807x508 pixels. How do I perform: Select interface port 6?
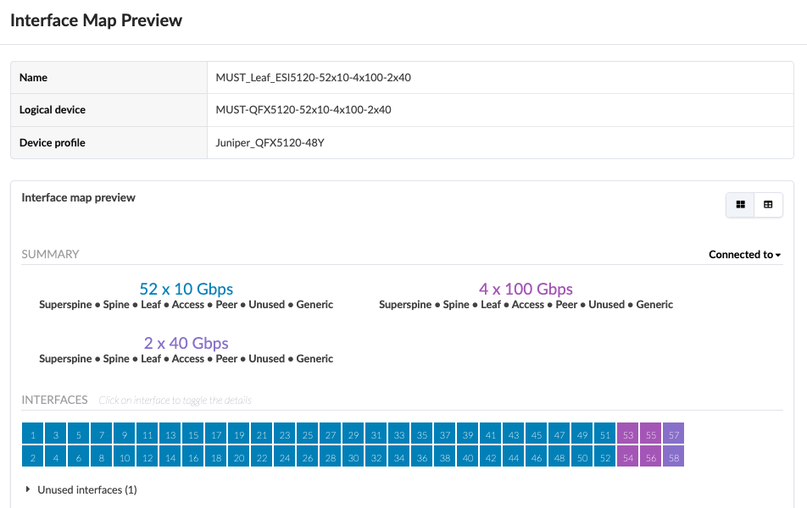tap(79, 456)
